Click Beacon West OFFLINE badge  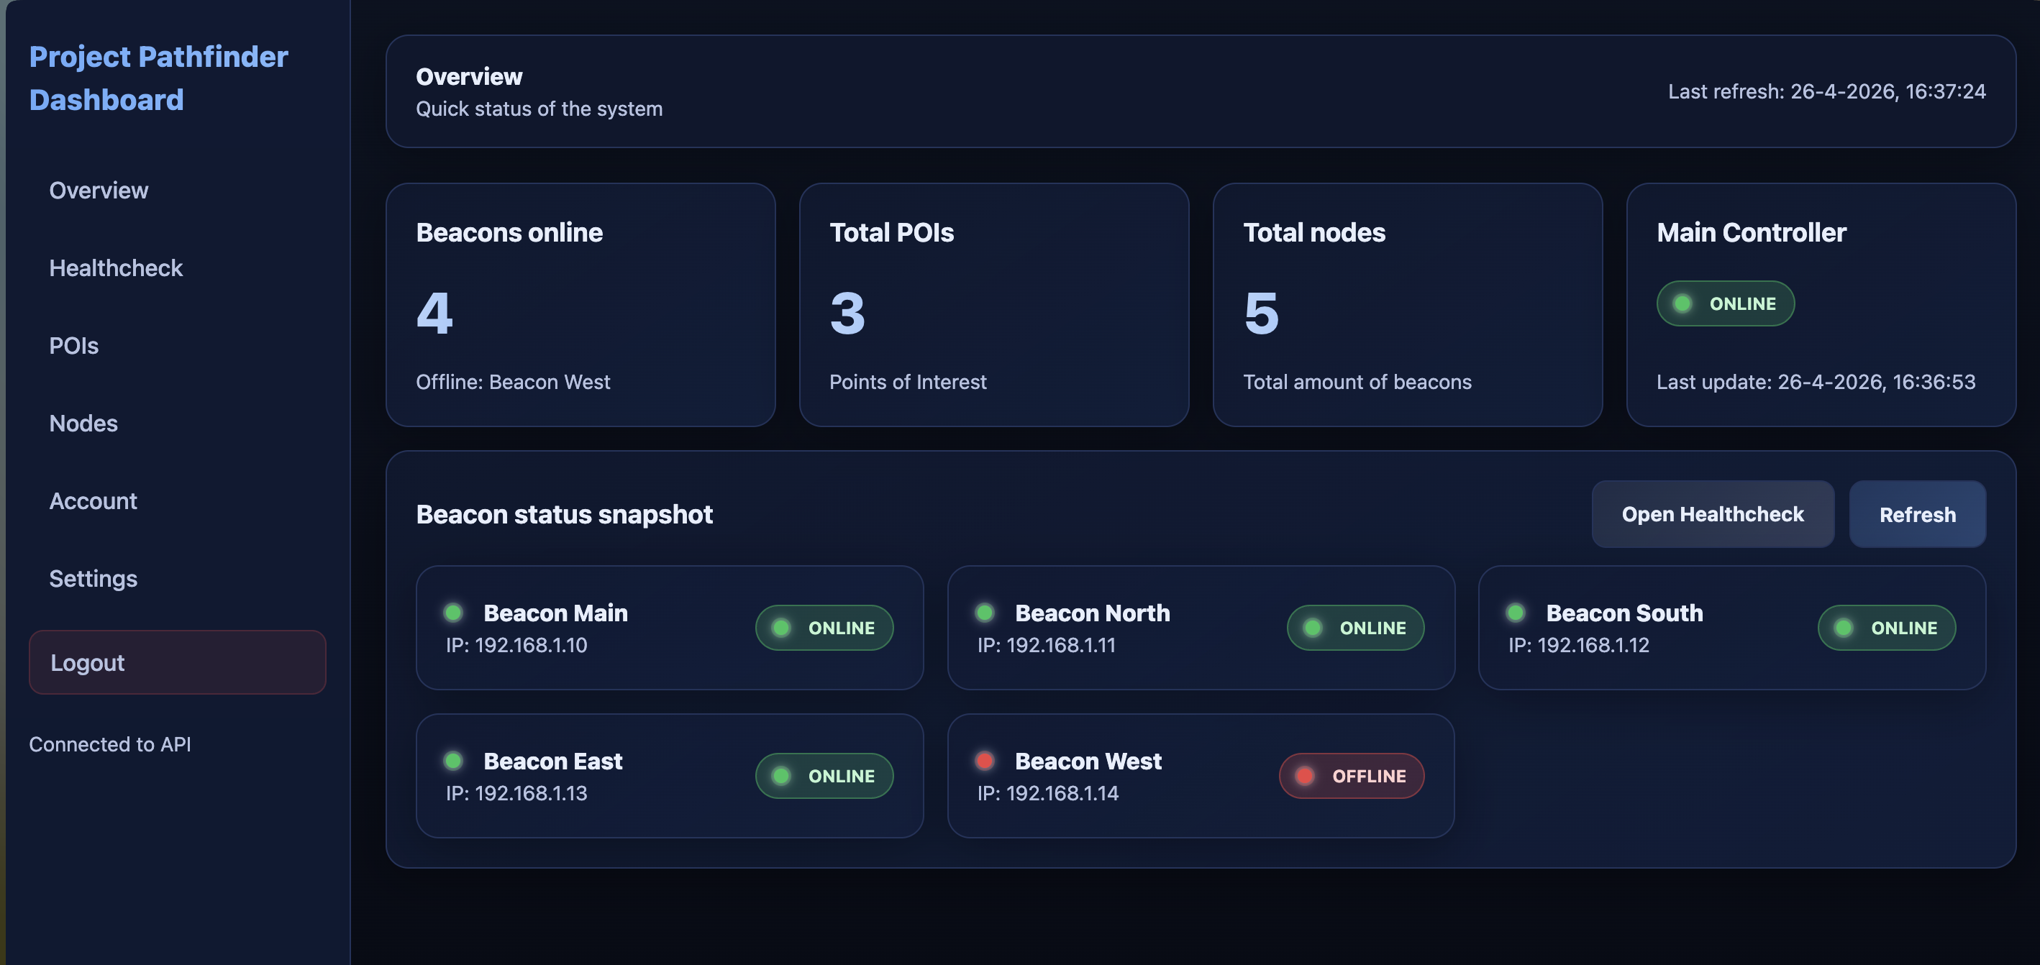(1351, 776)
